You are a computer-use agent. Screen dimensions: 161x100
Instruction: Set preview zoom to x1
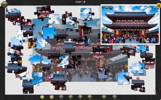point(103,7)
